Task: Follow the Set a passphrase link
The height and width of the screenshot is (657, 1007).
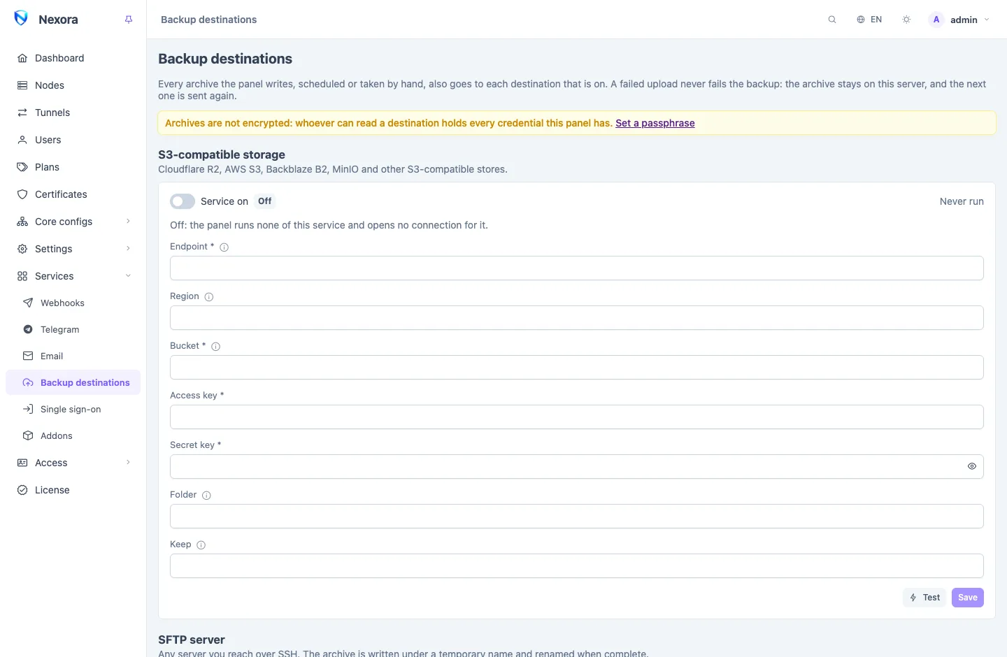Action: click(655, 123)
